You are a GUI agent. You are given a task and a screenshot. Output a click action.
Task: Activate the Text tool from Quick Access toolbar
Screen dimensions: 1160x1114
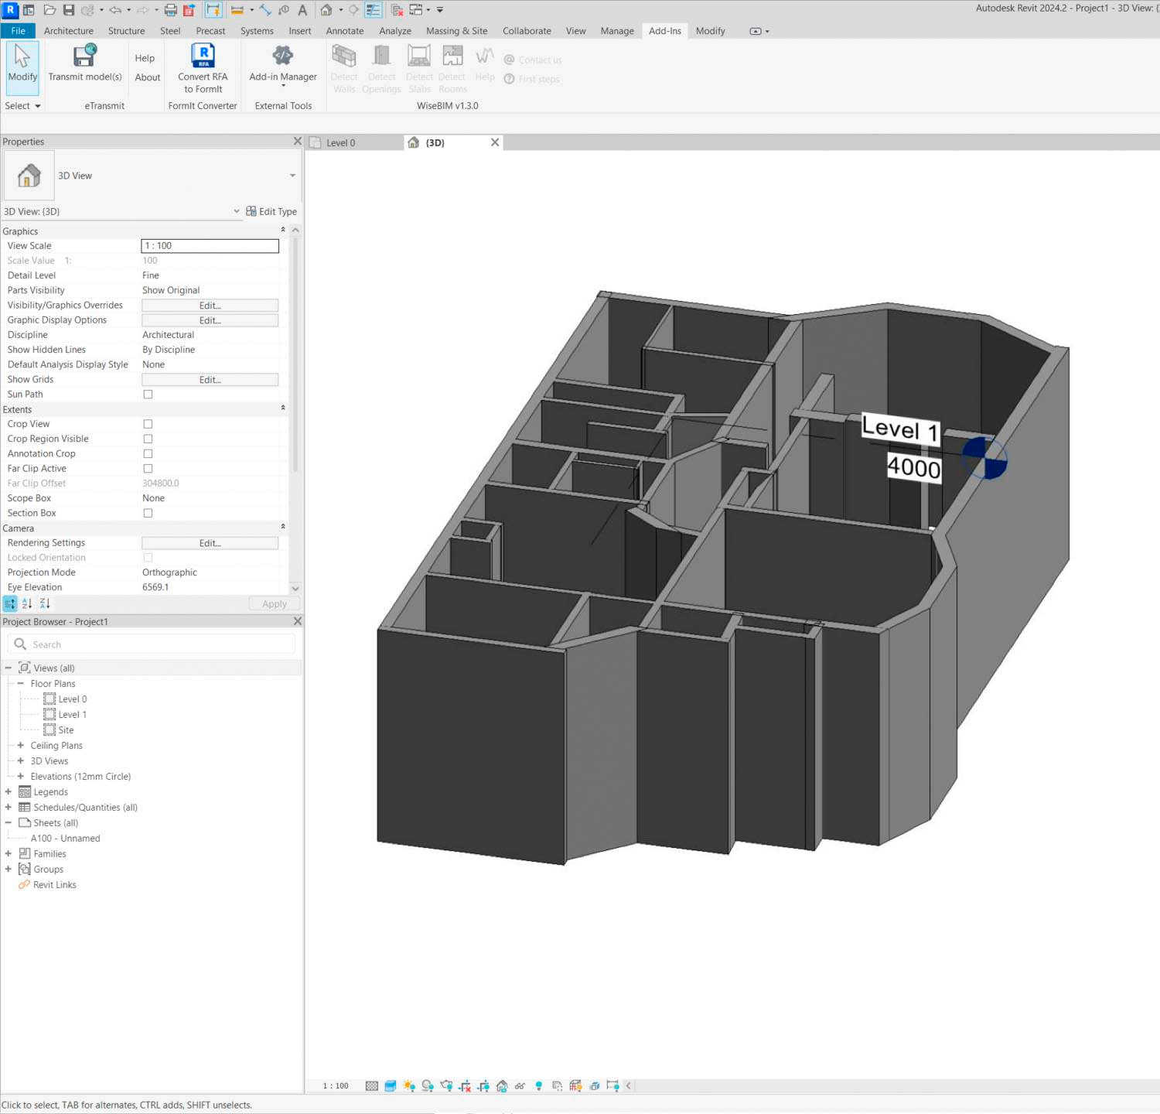click(302, 10)
